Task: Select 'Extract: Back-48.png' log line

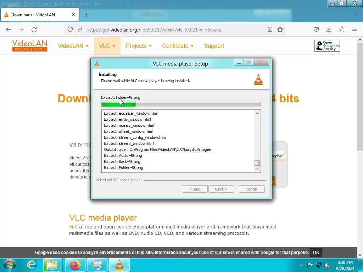Action: point(122,161)
